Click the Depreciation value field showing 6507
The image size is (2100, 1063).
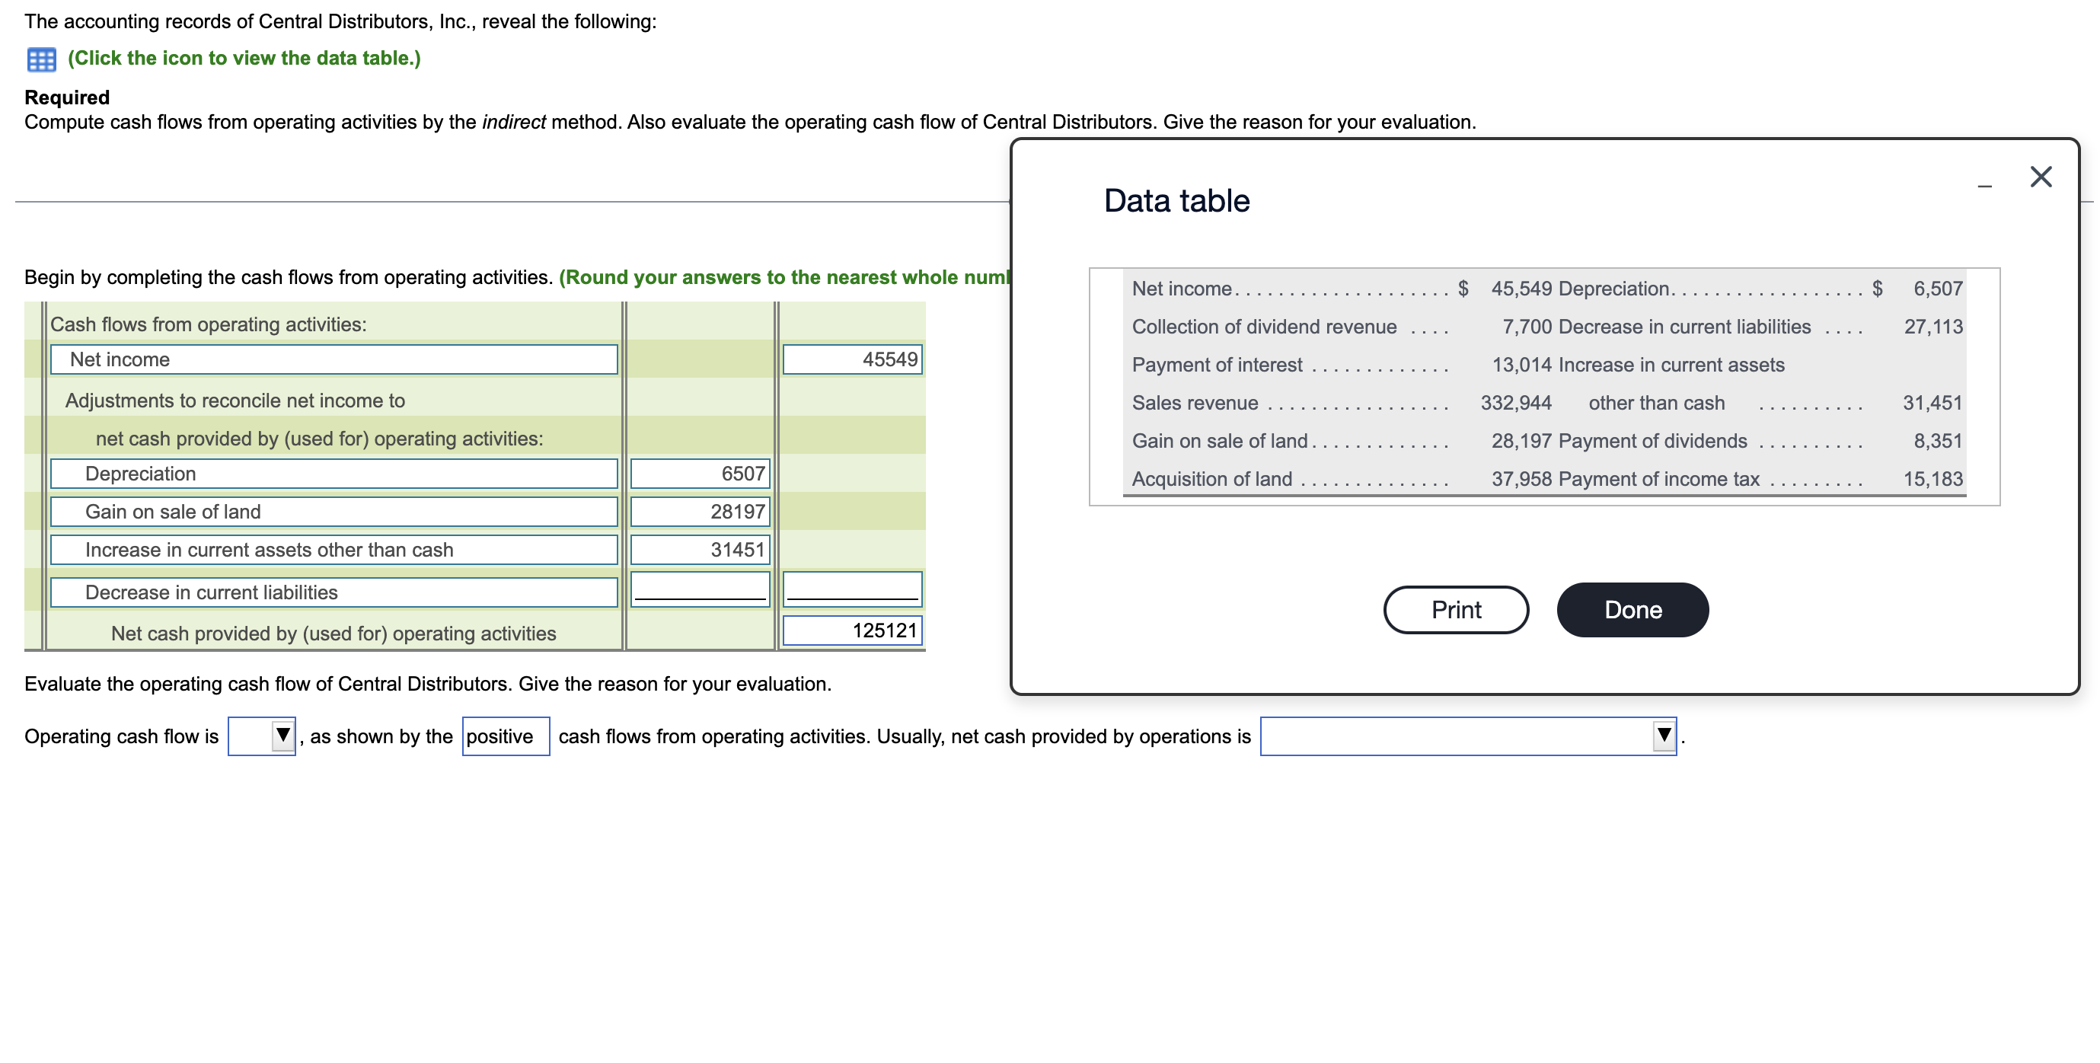pos(700,473)
